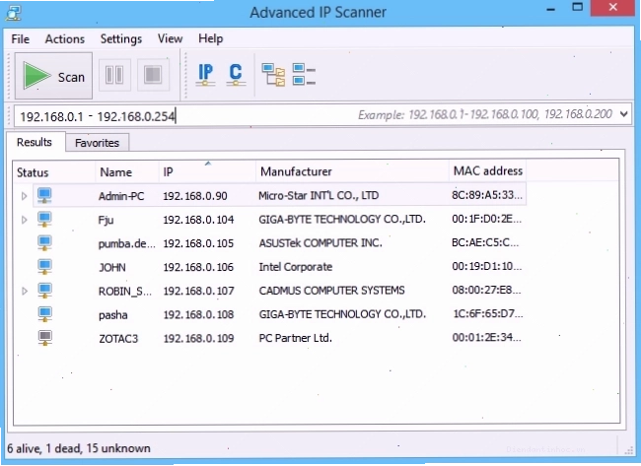The width and height of the screenshot is (641, 466).
Task: Select the pasha name cell
Action: 113,315
